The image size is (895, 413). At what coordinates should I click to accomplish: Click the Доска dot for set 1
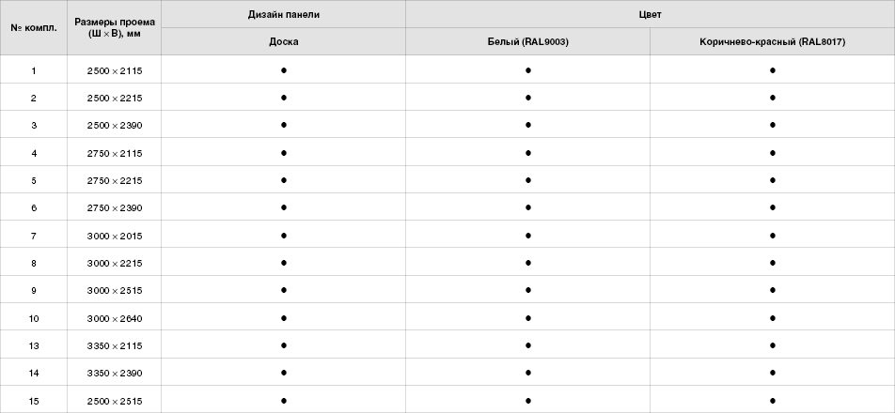point(283,70)
